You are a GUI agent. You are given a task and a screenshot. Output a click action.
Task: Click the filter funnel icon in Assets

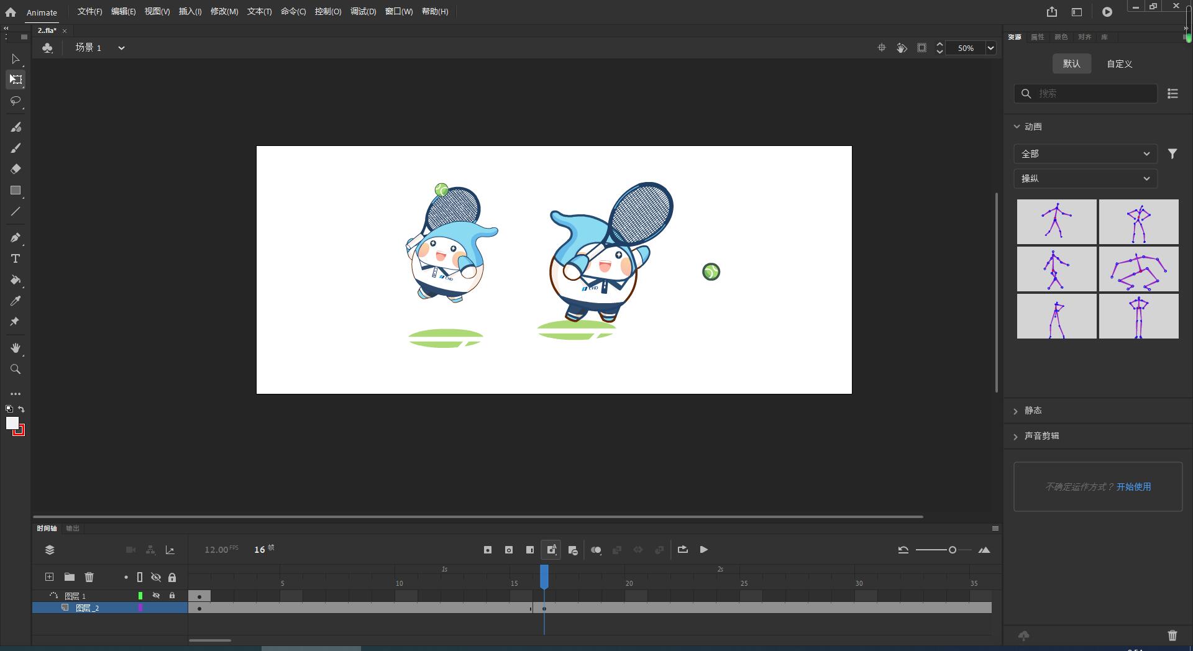point(1172,153)
